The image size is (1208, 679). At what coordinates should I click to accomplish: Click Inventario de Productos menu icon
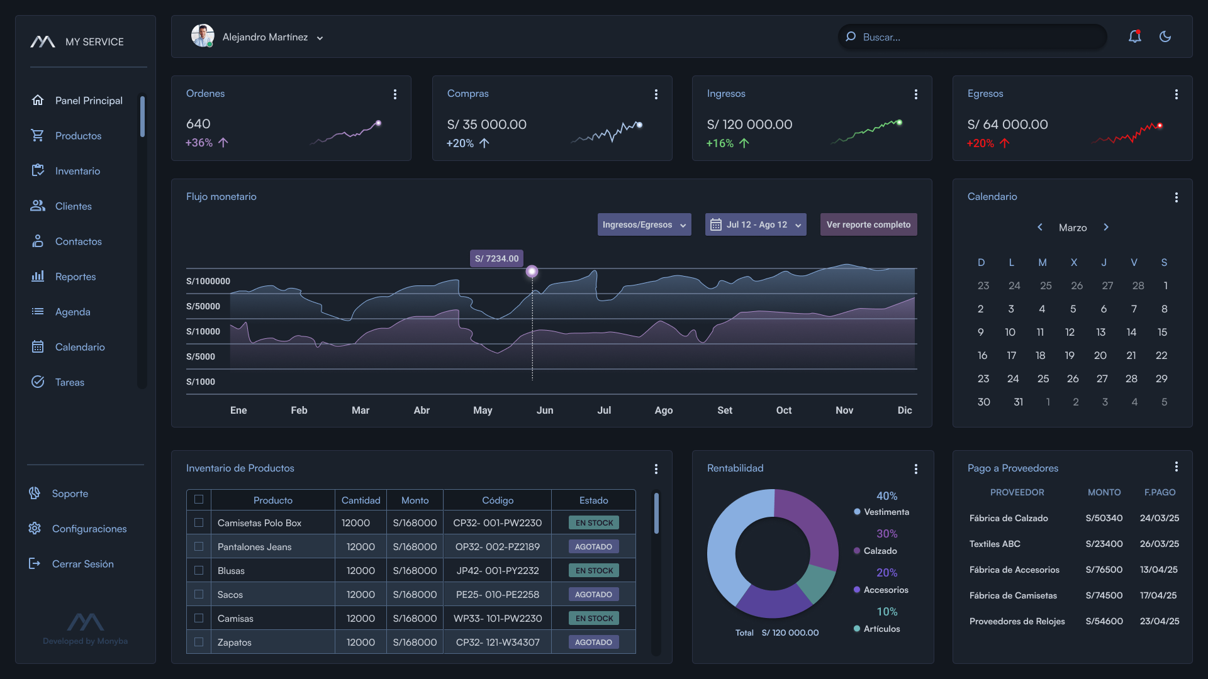(656, 469)
